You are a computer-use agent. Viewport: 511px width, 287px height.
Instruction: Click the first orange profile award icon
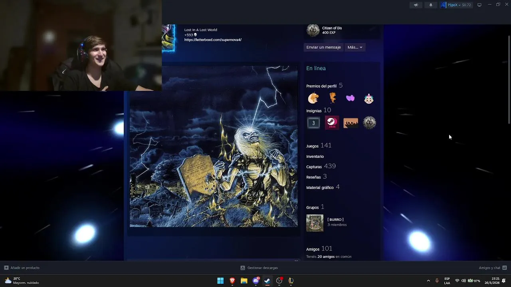click(x=313, y=98)
